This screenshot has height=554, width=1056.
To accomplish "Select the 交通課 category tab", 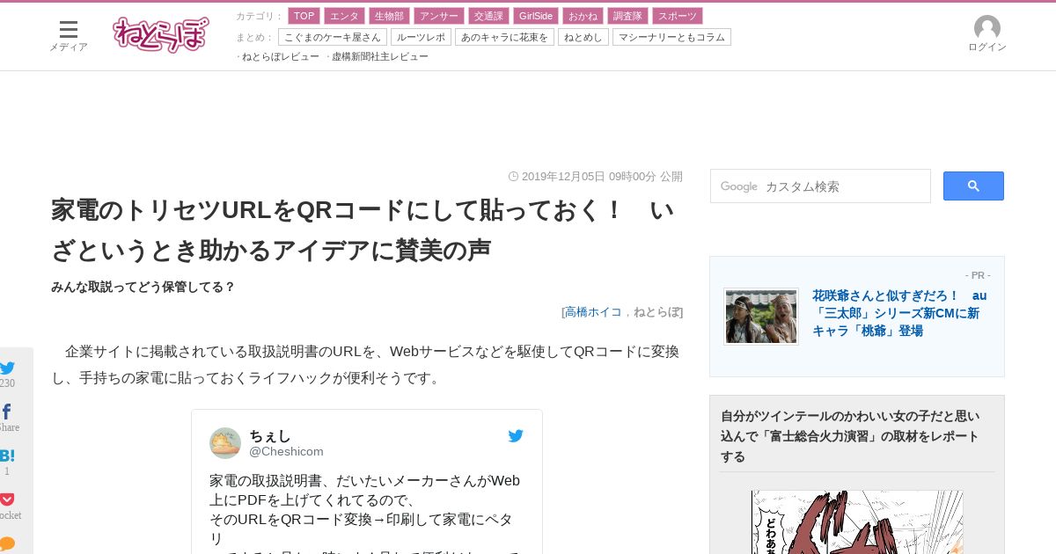I will 488,16.
